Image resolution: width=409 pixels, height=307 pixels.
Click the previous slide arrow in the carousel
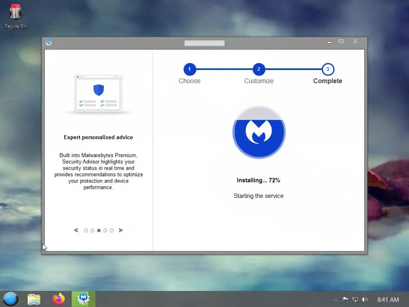point(76,230)
